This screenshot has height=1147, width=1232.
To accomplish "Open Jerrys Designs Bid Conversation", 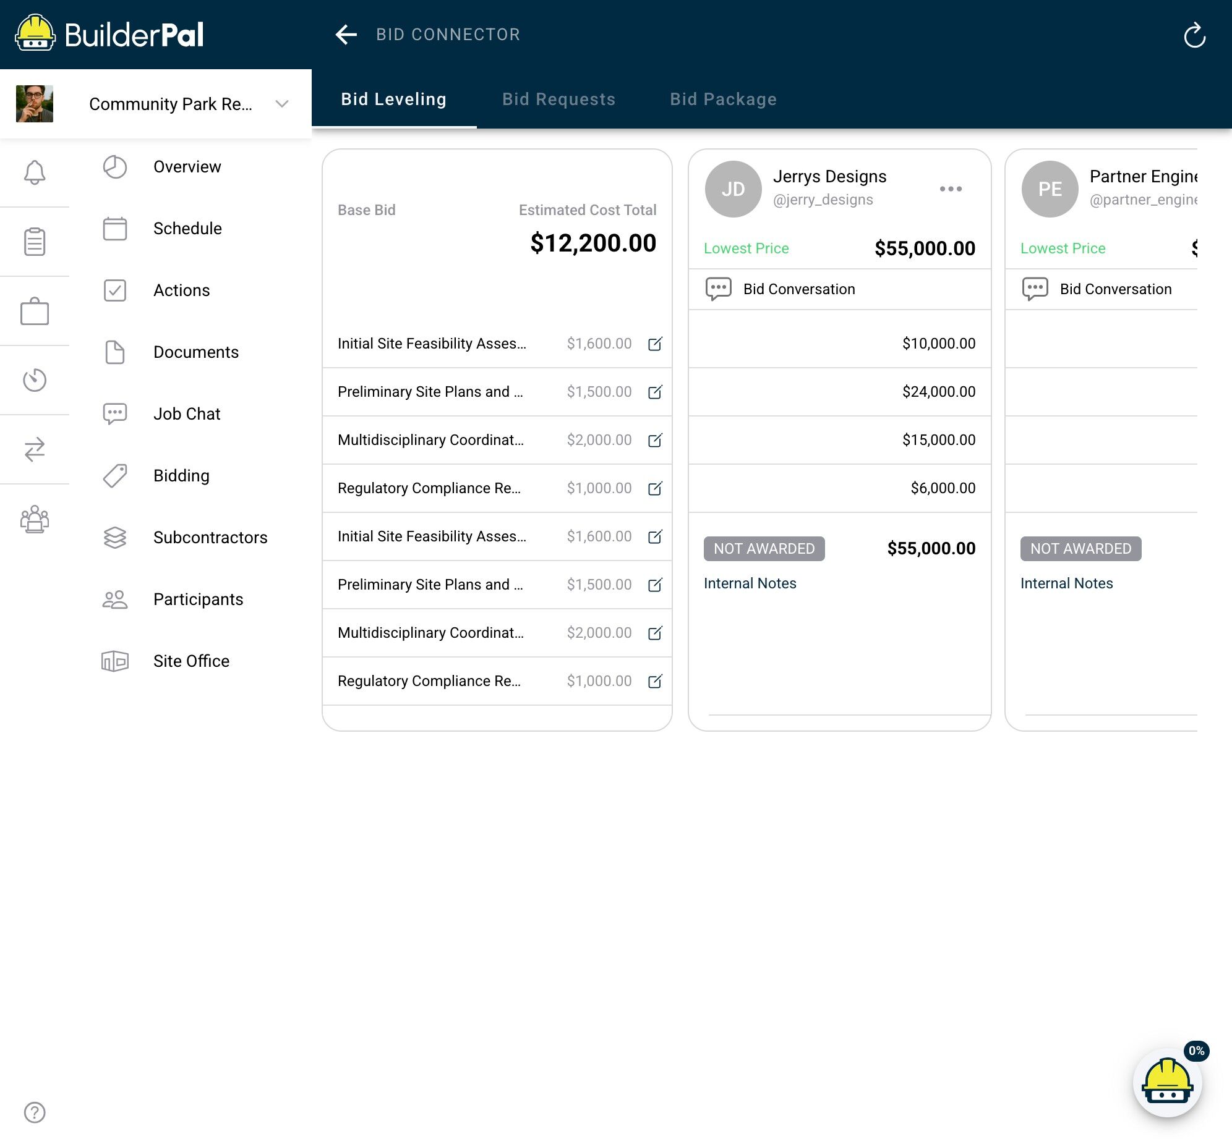I will (x=798, y=289).
